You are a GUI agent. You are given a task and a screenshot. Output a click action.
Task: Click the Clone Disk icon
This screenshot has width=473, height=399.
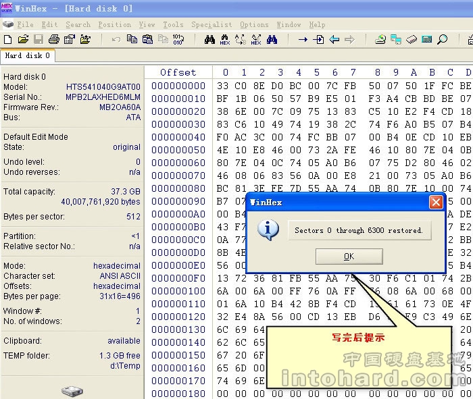click(x=396, y=39)
